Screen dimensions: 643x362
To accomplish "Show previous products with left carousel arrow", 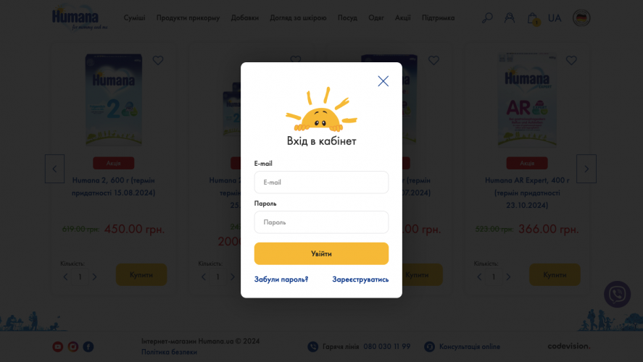I will tap(54, 169).
